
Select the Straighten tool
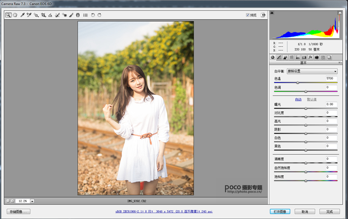pyautogui.click(x=50, y=15)
